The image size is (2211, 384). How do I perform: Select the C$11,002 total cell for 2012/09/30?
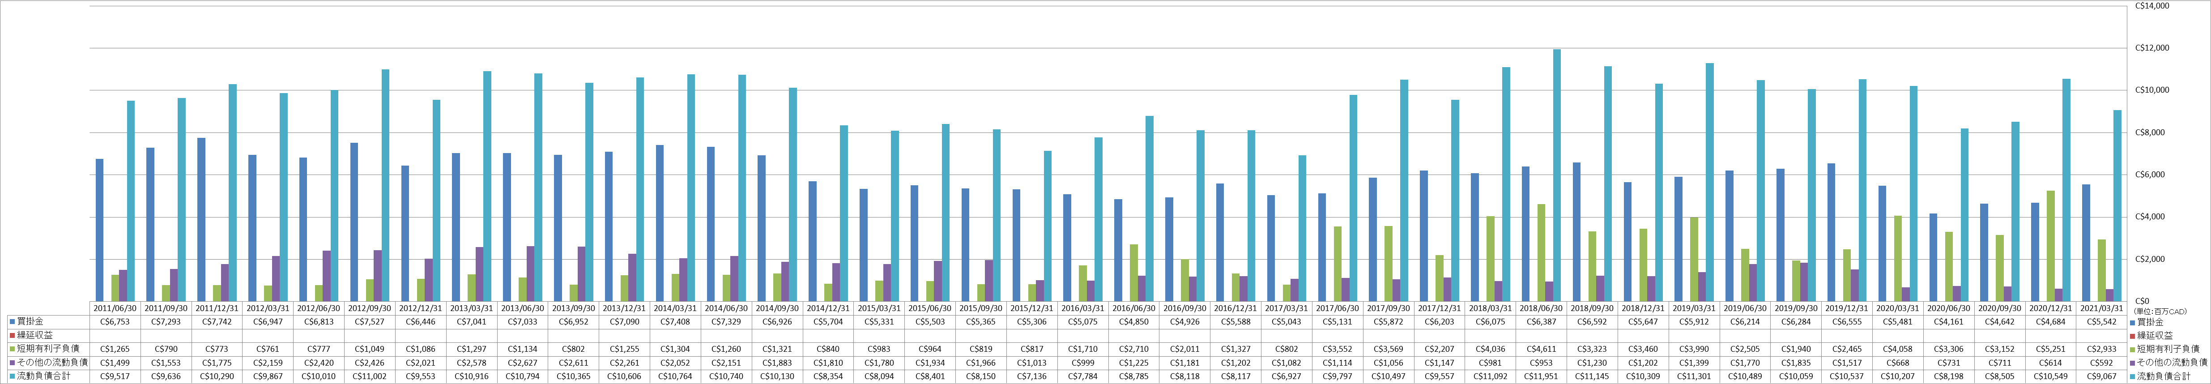371,376
